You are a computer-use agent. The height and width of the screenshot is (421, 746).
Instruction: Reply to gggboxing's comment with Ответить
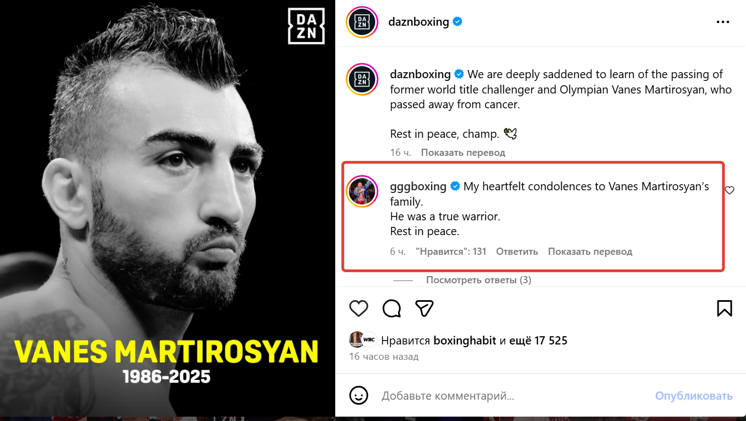[x=517, y=252]
